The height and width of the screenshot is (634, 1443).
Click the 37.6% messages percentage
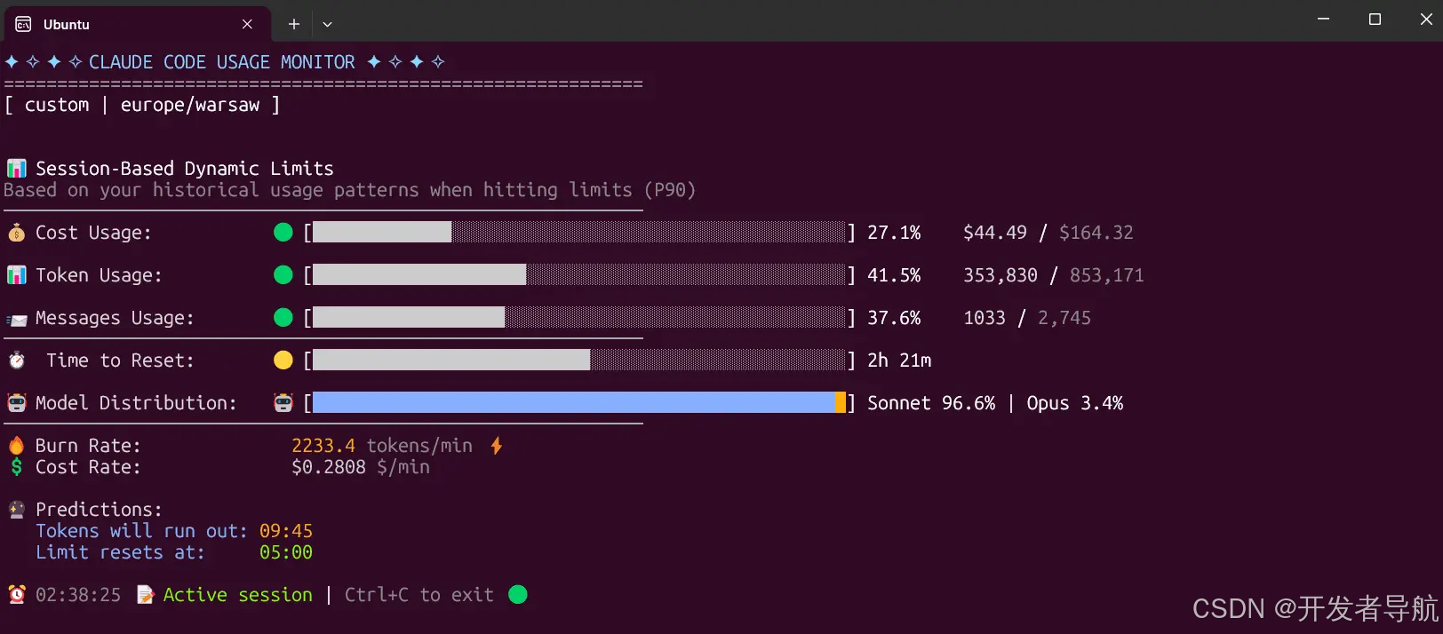coord(894,318)
